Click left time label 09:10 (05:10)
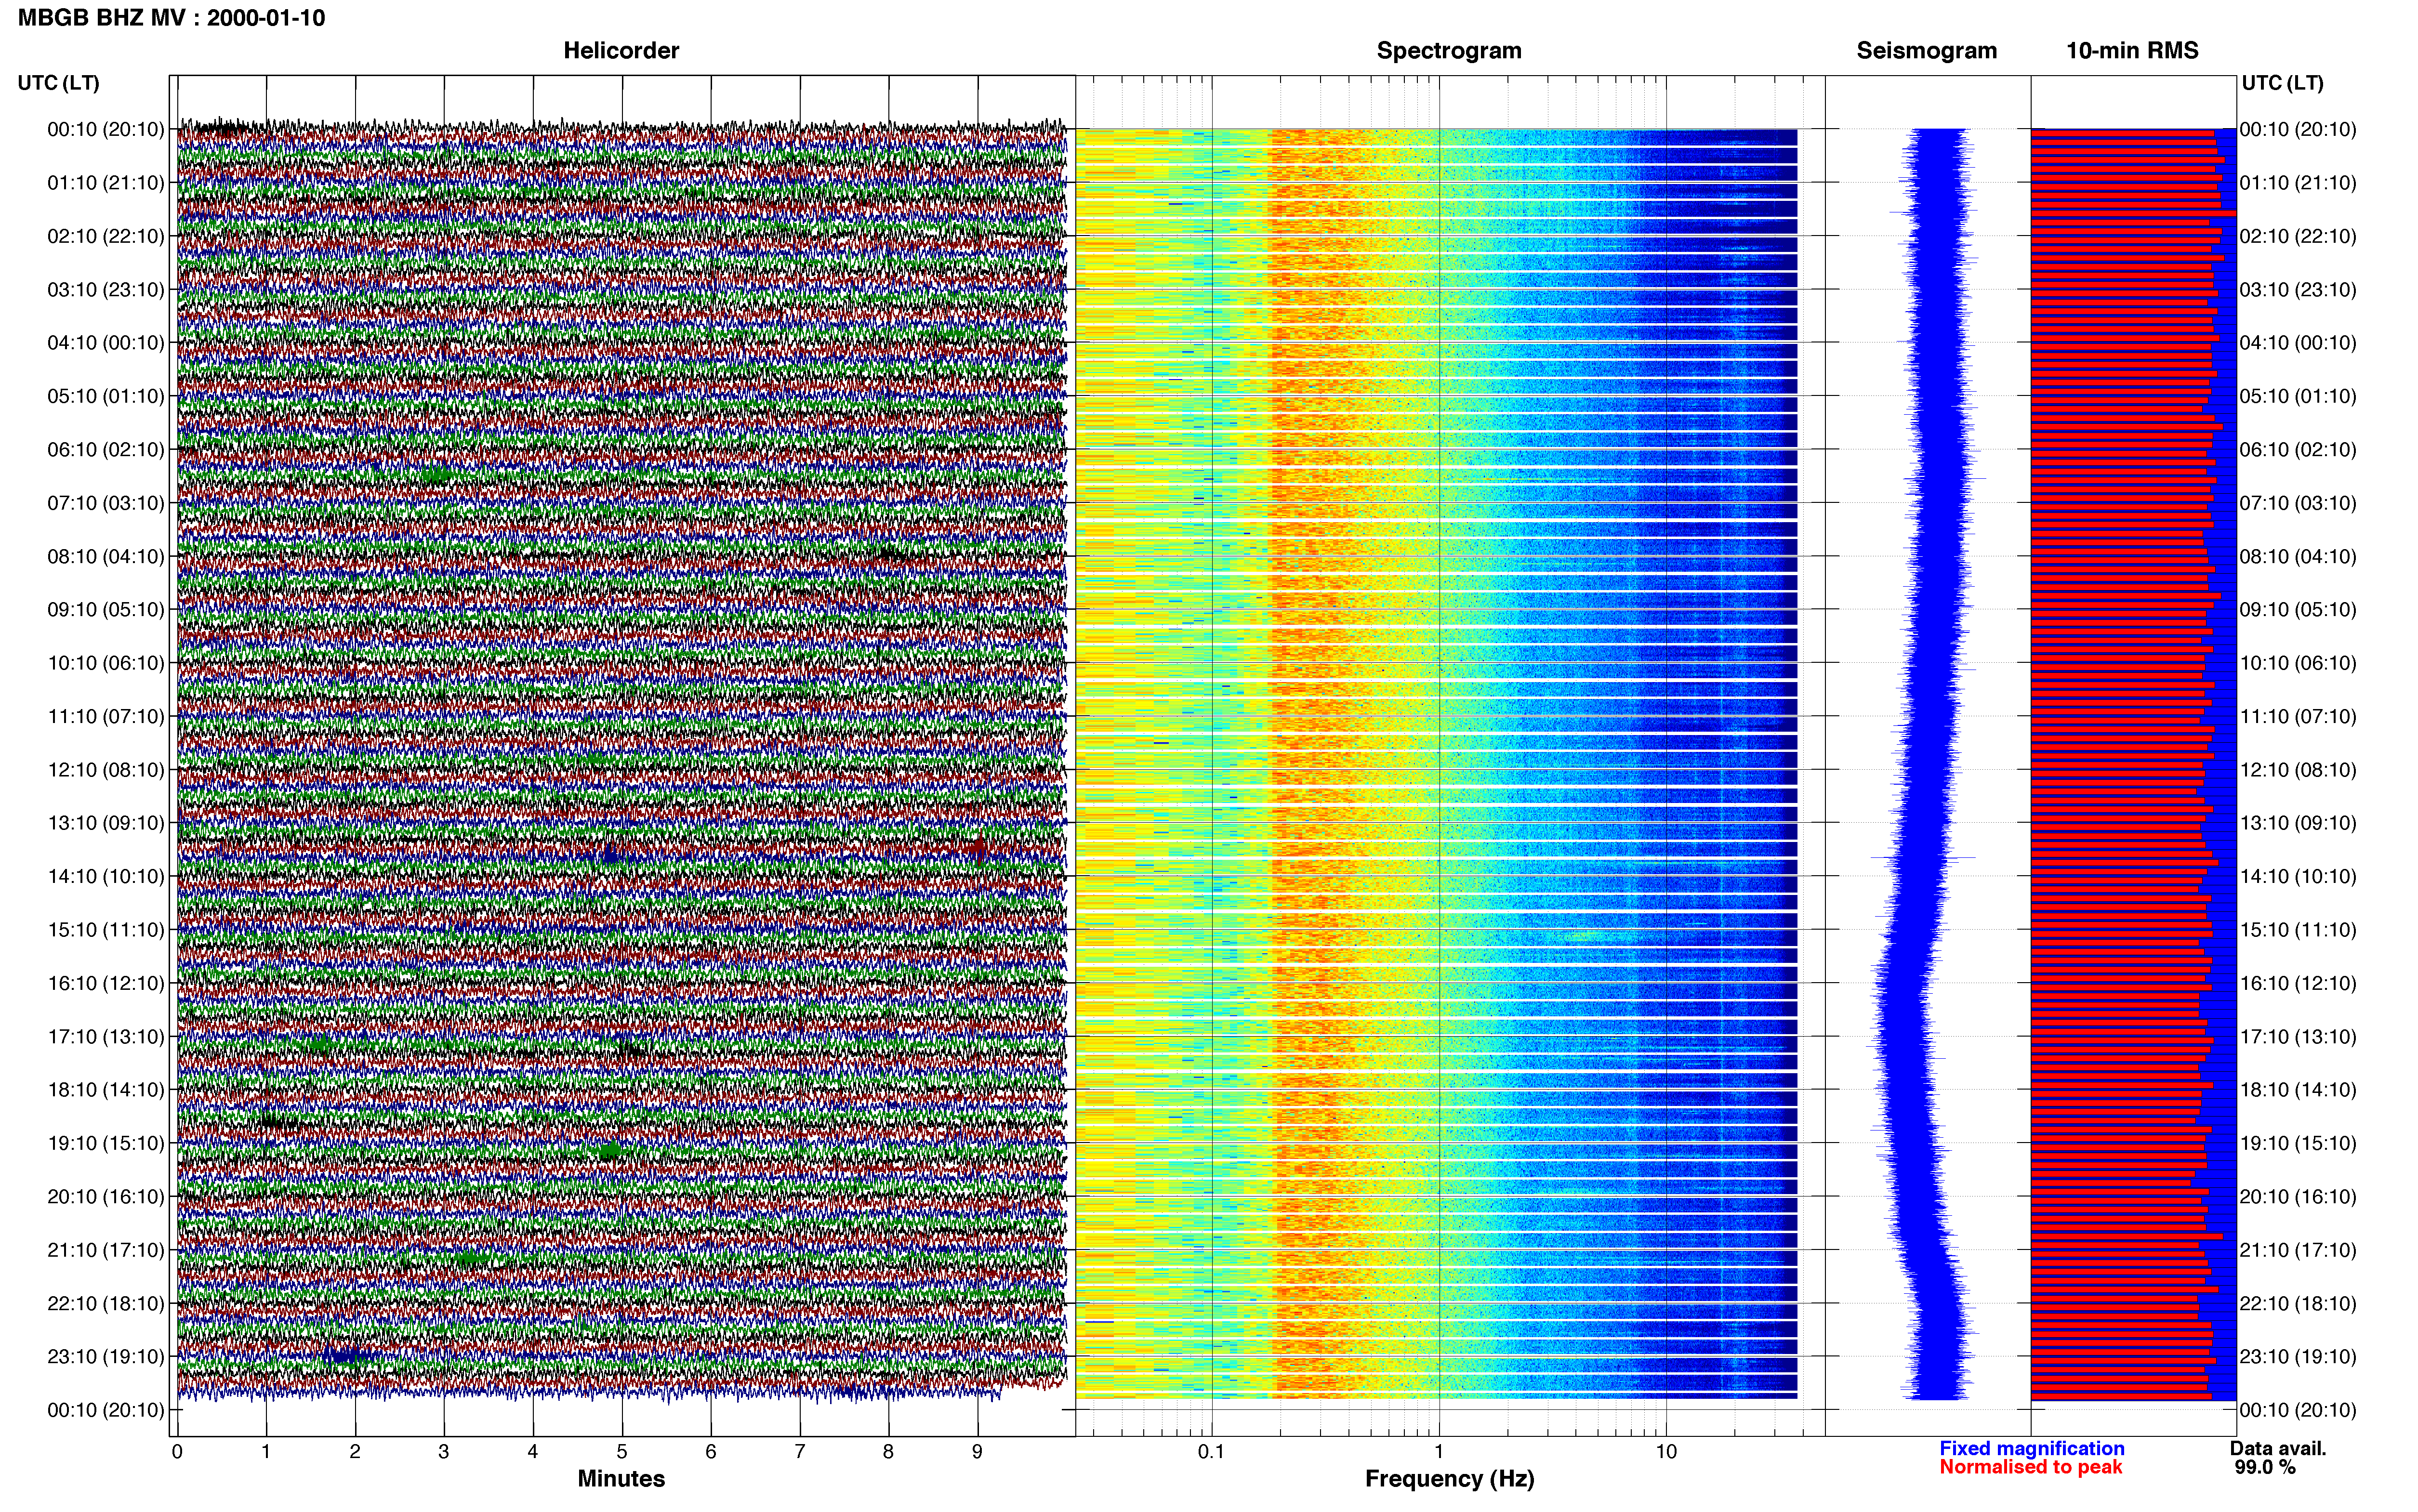This screenshot has width=2418, height=1512. pos(105,610)
